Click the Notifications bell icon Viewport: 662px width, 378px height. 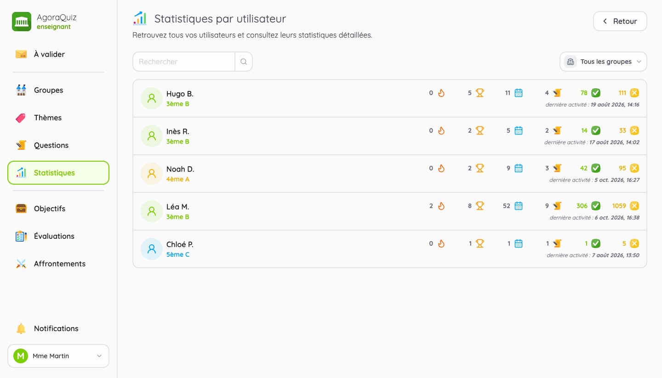(x=21, y=328)
